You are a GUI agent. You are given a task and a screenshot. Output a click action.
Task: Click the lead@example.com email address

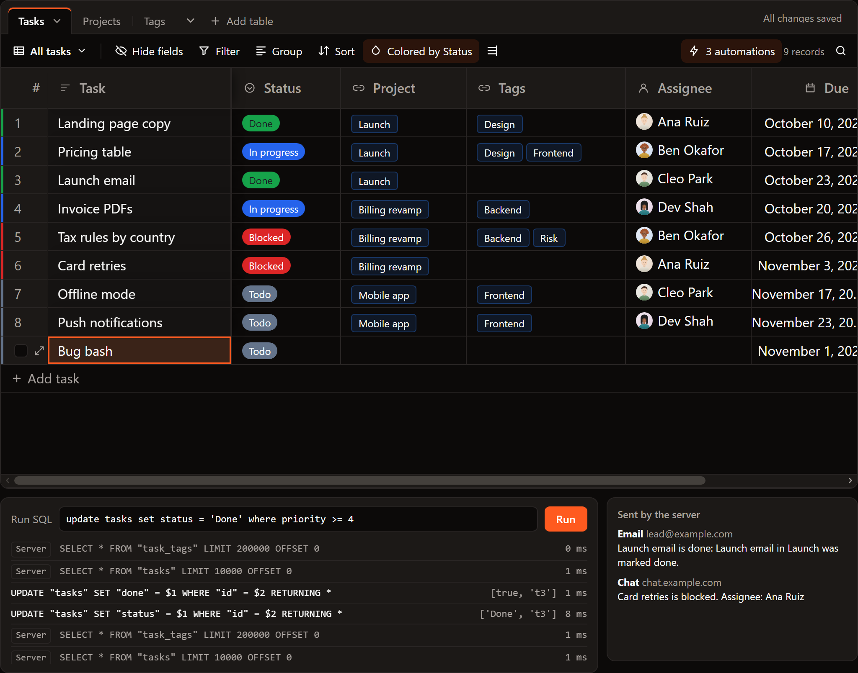tap(689, 534)
